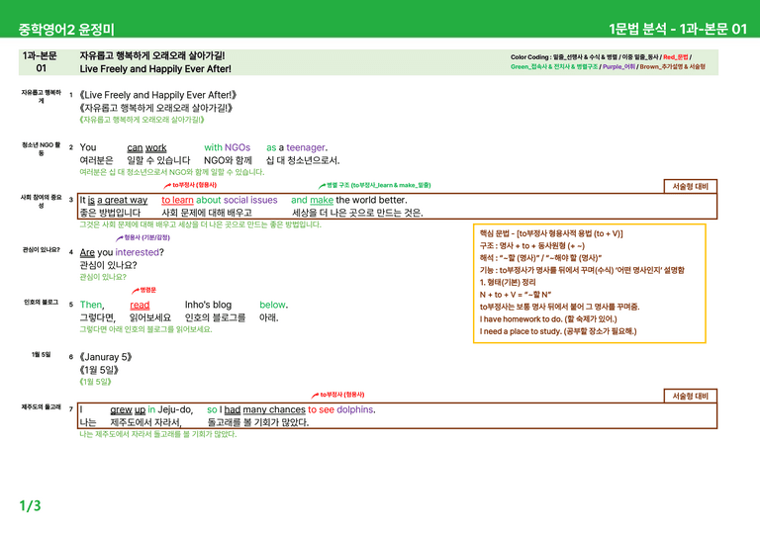760x537 pixels.
Task: Click the brown 'Brown_추가설명 & 서술형' legend entry
Action: (672, 67)
